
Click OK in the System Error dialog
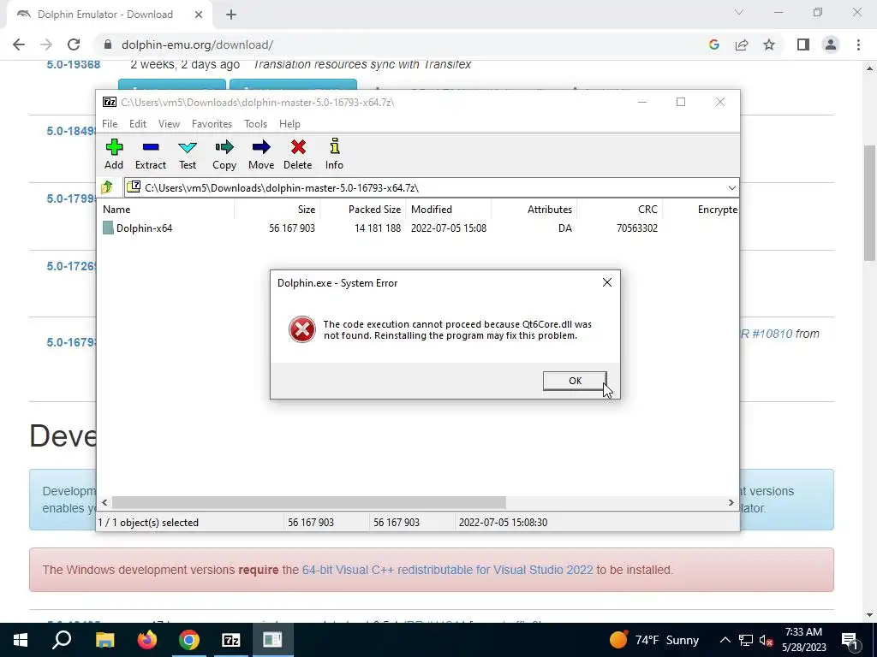[x=575, y=381]
